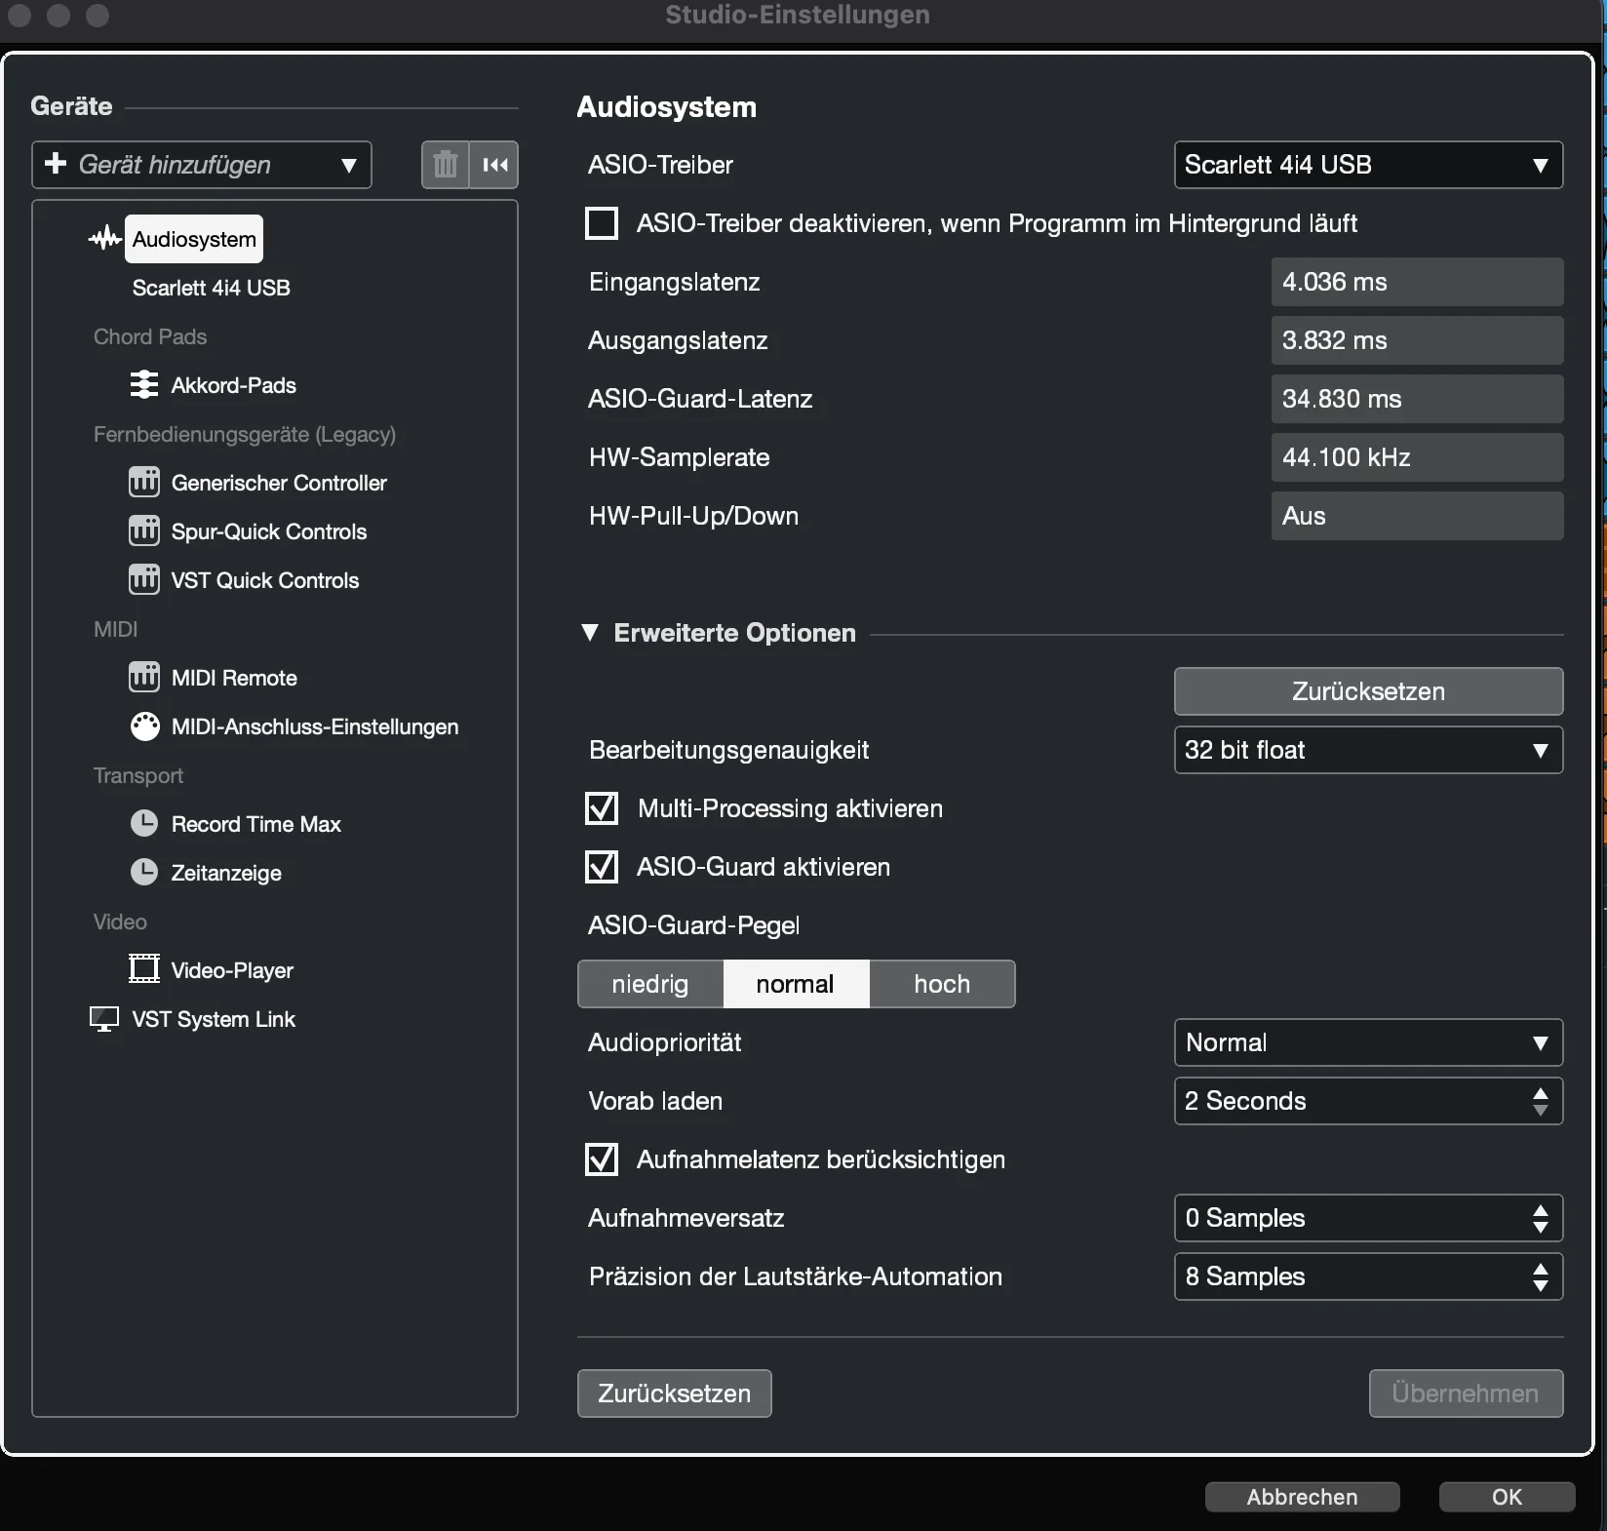The height and width of the screenshot is (1531, 1607).
Task: Click the Akkord-Pads icon
Action: point(144,385)
